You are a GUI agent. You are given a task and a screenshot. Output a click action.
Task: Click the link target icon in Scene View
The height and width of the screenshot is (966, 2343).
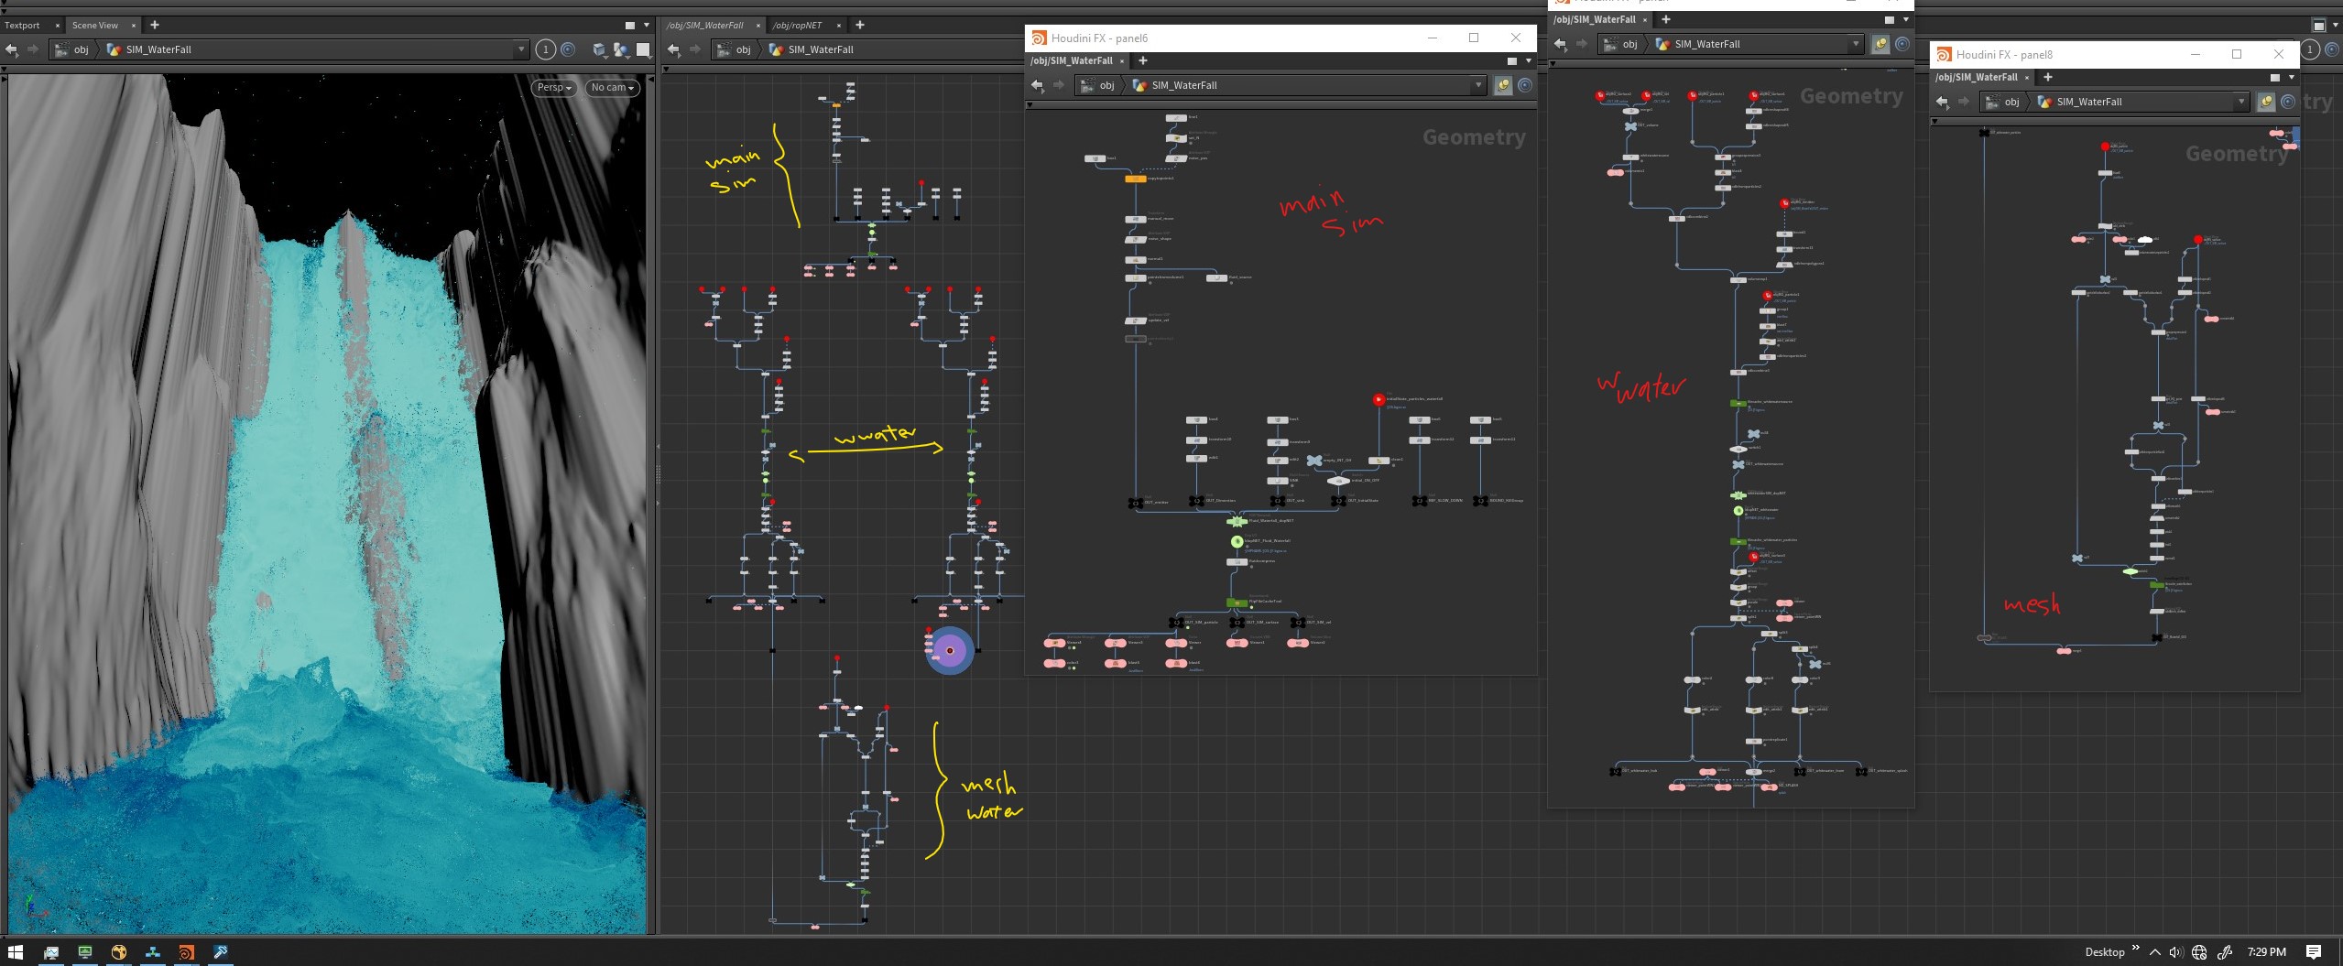(x=568, y=49)
